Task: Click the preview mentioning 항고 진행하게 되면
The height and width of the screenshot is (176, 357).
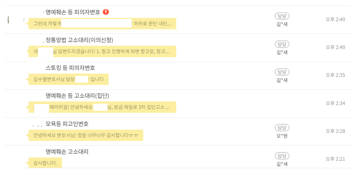Action: coord(102,51)
